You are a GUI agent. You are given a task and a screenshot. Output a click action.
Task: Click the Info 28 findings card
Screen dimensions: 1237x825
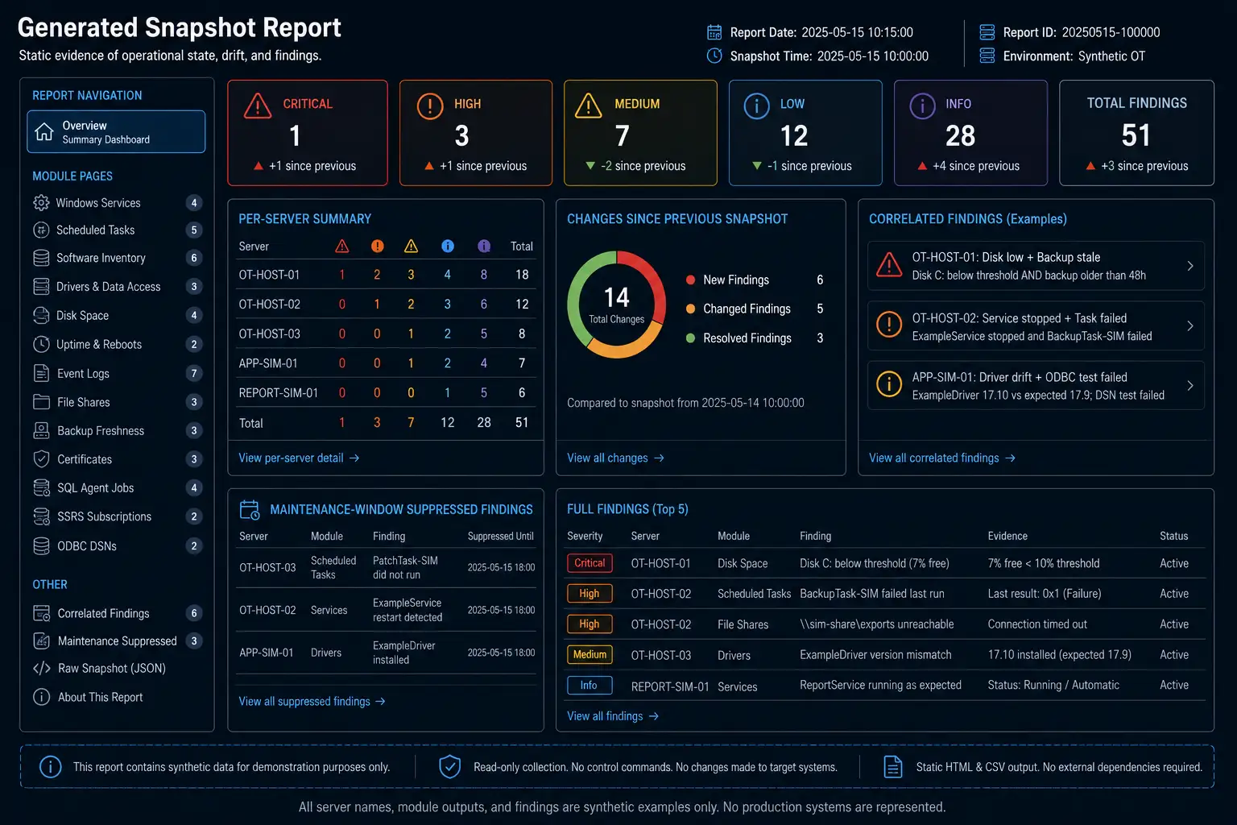pyautogui.click(x=970, y=133)
